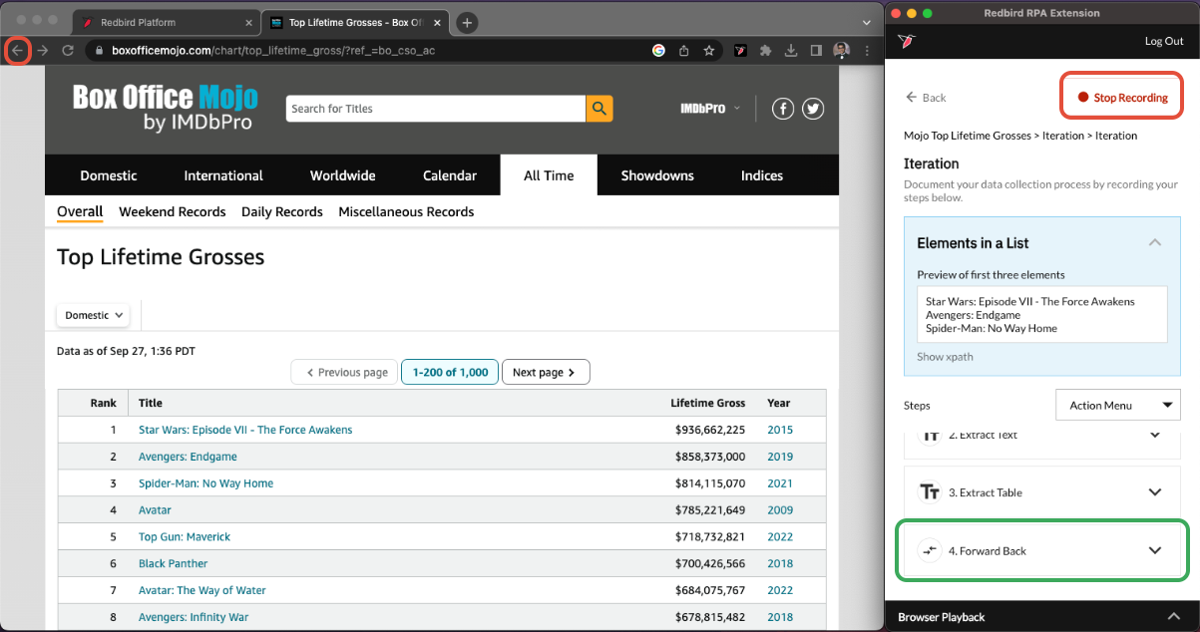Open the Worldwide nav menu item

(x=342, y=175)
